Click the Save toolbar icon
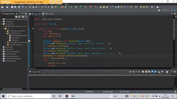This screenshot has width=177, height=99. tap(12, 7)
